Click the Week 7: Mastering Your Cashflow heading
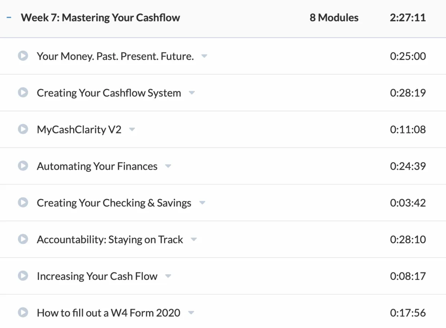Image resolution: width=446 pixels, height=328 pixels. (100, 18)
